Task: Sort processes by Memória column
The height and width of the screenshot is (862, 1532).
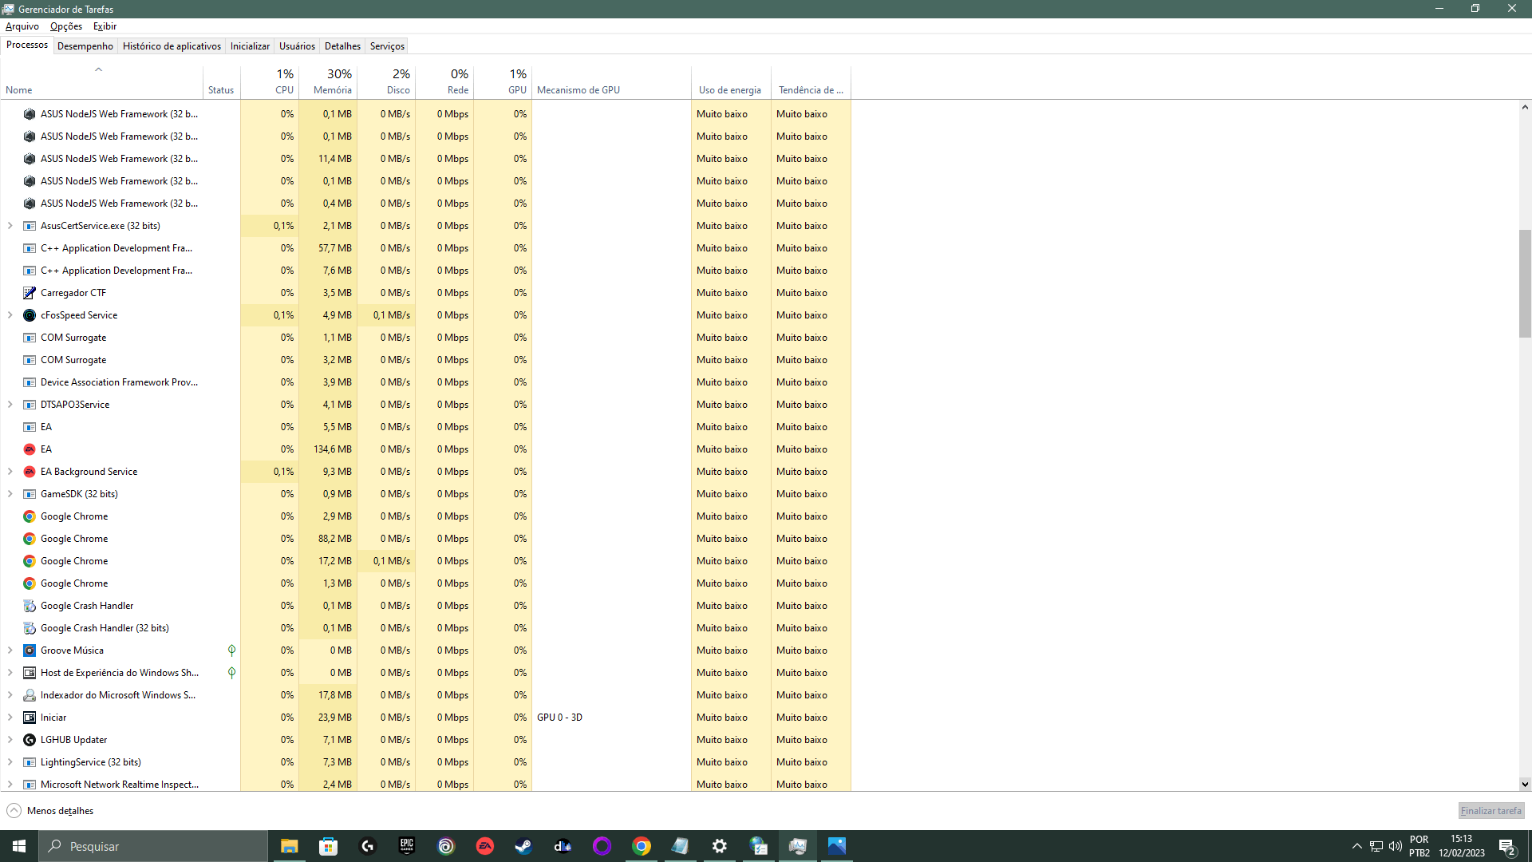Action: click(332, 81)
